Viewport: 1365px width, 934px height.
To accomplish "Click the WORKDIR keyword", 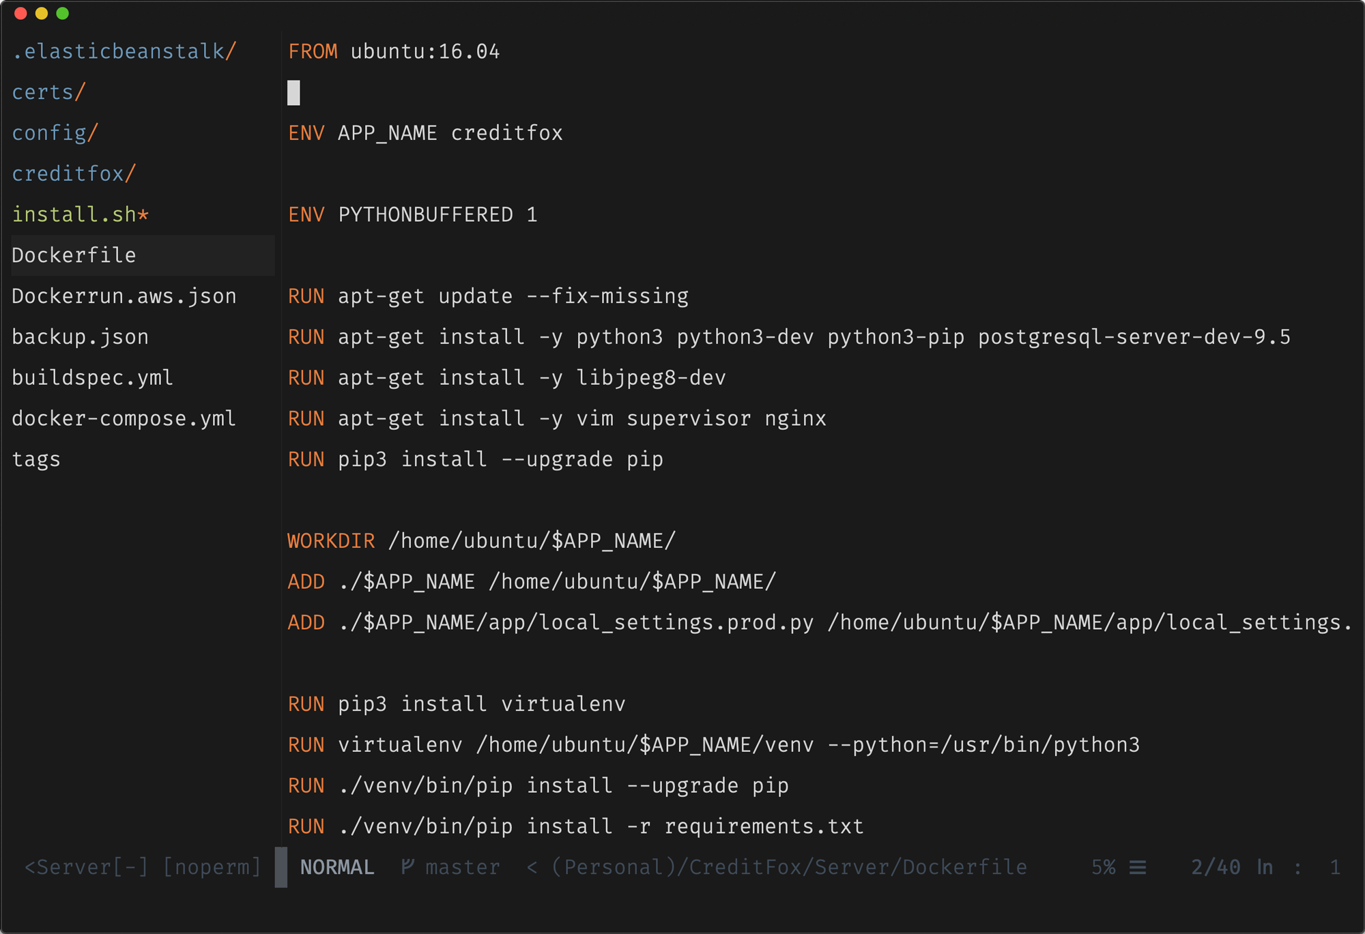I will click(x=331, y=541).
